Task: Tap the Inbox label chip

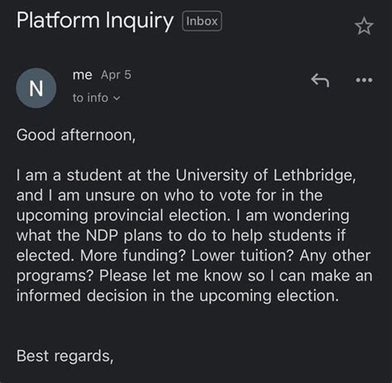Action: coord(202,22)
